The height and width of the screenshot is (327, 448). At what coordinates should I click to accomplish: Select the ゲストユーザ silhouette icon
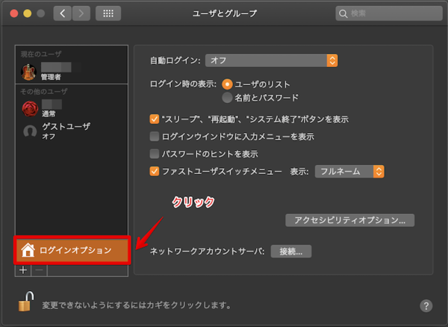(x=30, y=131)
